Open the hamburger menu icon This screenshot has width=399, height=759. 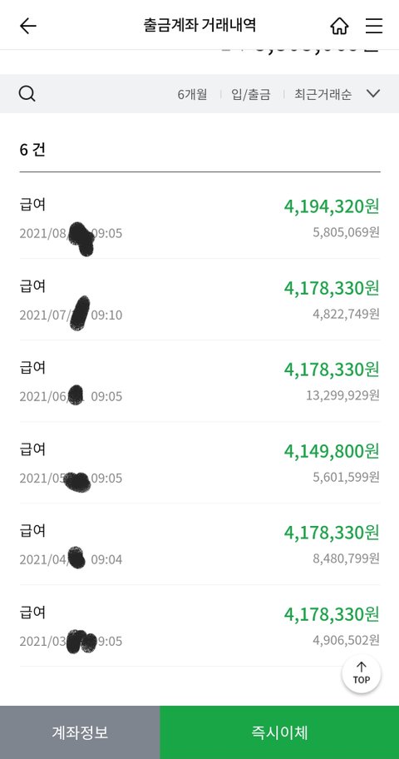click(374, 26)
